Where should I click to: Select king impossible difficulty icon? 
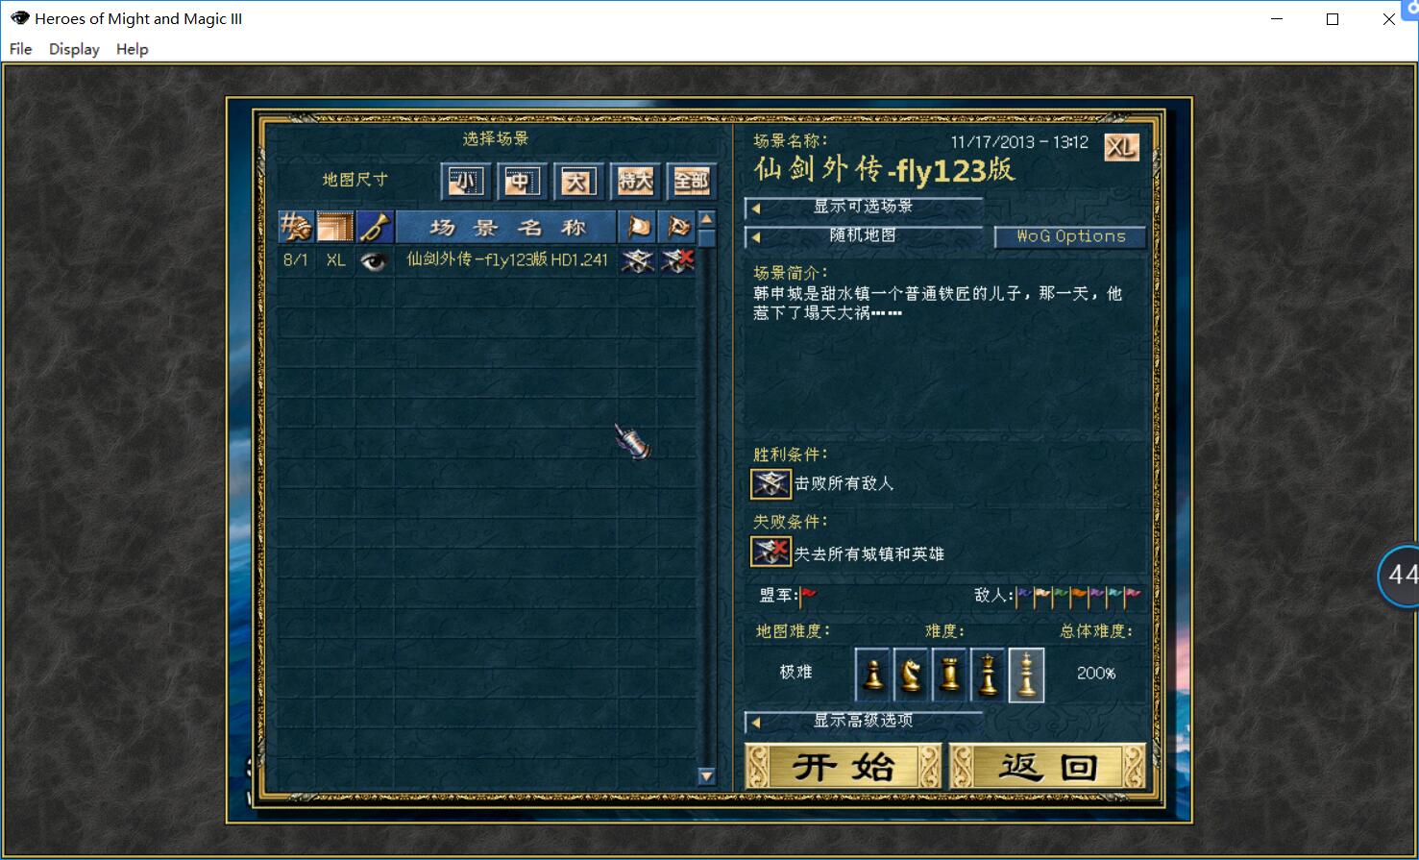(1026, 675)
